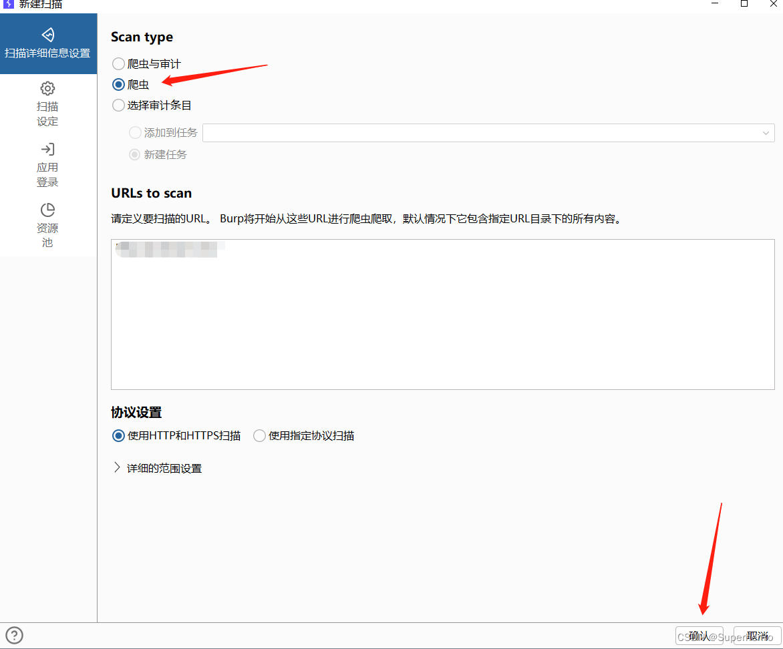This screenshot has width=783, height=649.
Task: Click the 取消 button
Action: [x=757, y=636]
